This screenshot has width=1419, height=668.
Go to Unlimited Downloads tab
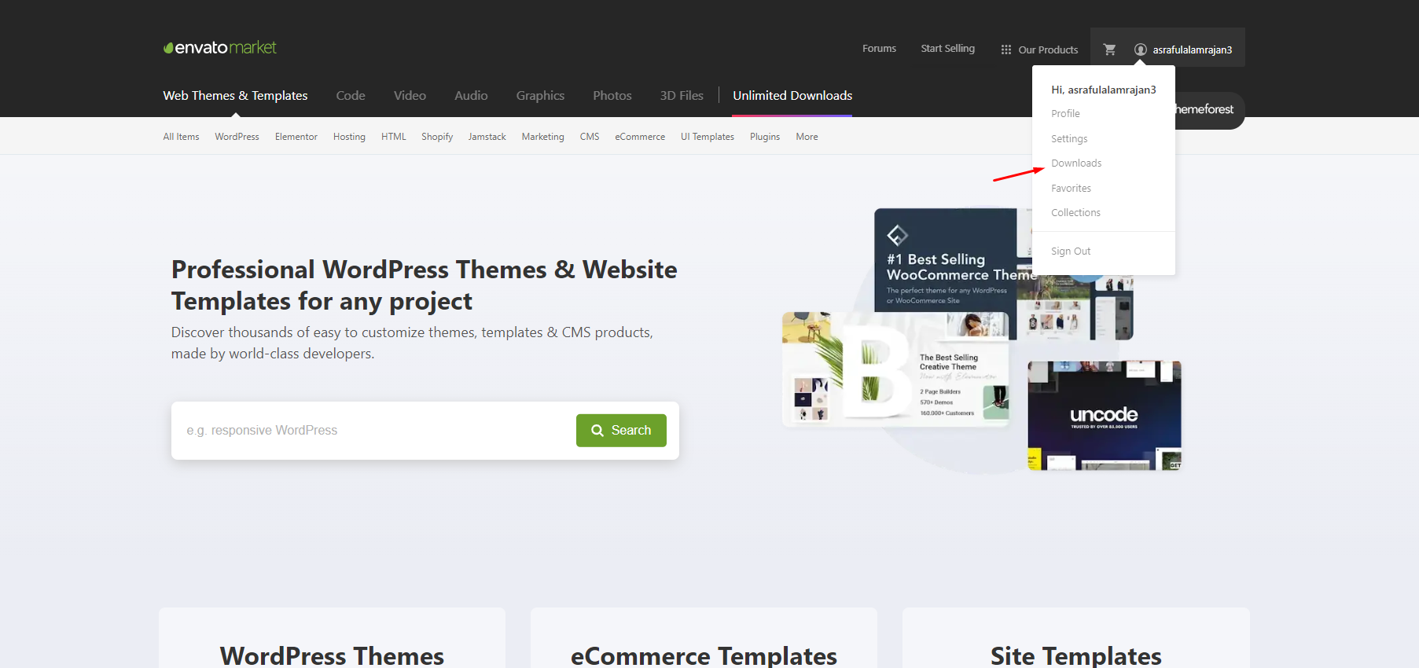click(x=792, y=96)
